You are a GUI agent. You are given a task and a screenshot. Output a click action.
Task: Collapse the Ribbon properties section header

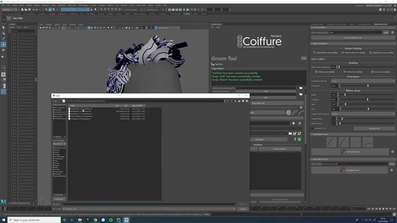[353, 43]
